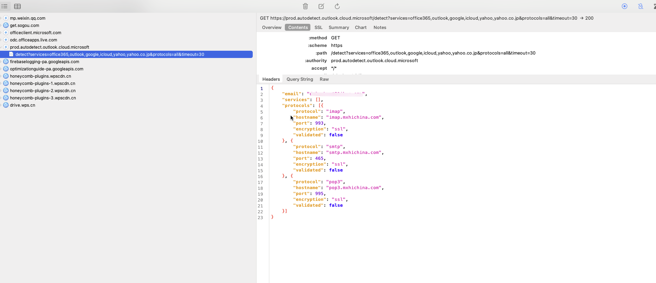Screen dimensions: 656x283
Task: Select the Raw view tab
Action: tap(324, 79)
